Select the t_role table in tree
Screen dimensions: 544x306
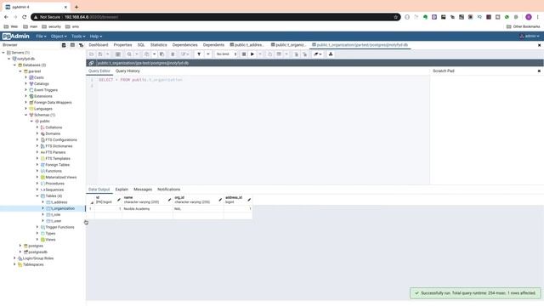[56, 215]
